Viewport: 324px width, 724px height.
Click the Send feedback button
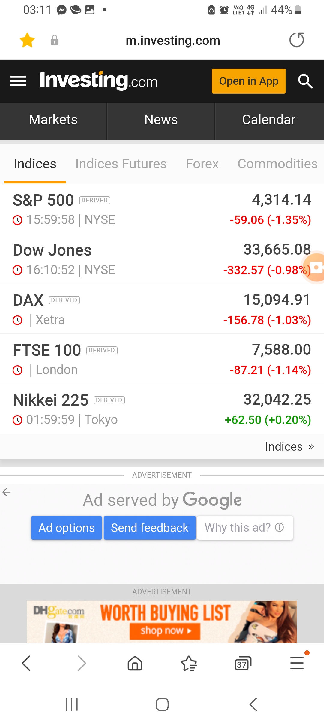[x=150, y=528]
